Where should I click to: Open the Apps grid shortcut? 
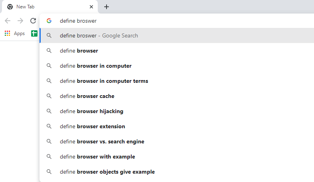click(x=15, y=33)
